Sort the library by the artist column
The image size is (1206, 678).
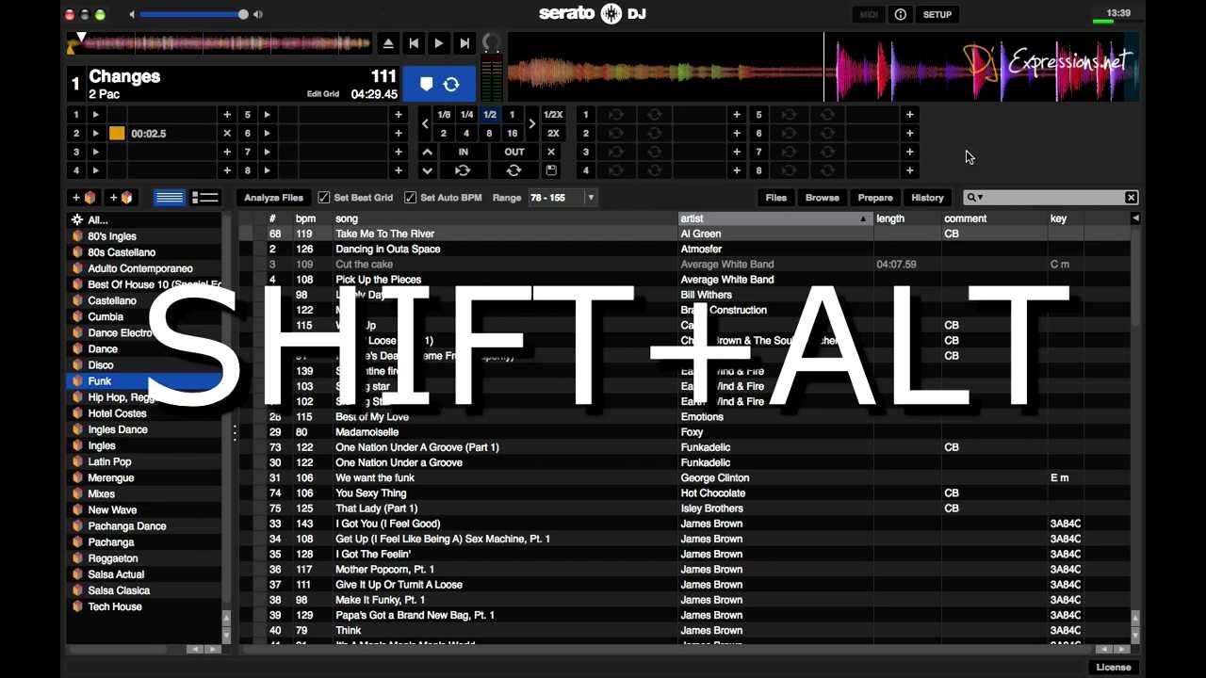coord(775,218)
